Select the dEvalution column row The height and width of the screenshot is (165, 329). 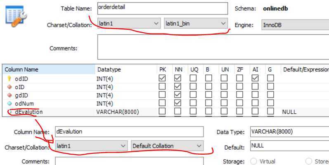click(166, 112)
